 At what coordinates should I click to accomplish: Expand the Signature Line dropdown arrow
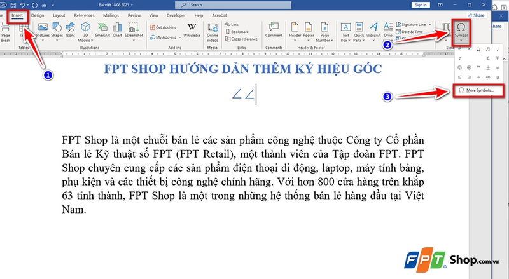click(430, 25)
